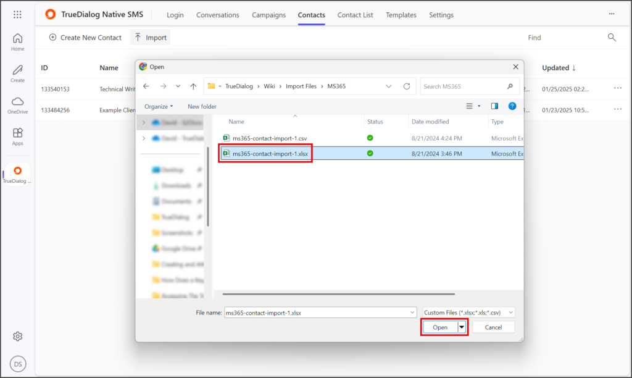Open row actions for contact 133540153
Image resolution: width=632 pixels, height=378 pixels.
tap(617, 88)
